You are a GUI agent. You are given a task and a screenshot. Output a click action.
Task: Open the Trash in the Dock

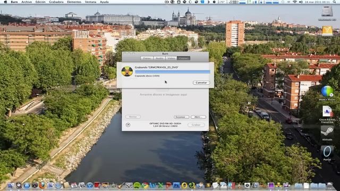coord(329,185)
